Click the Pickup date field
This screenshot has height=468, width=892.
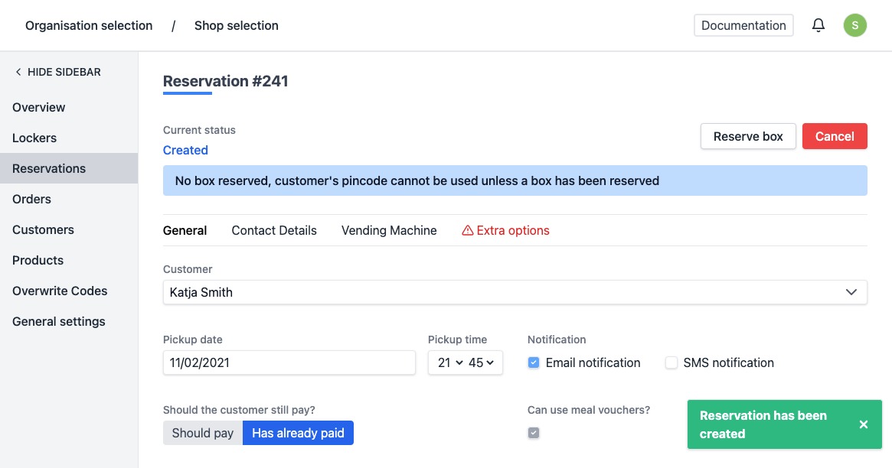pos(289,363)
